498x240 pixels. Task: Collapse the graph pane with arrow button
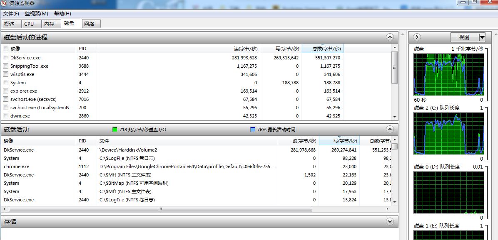tap(416, 37)
